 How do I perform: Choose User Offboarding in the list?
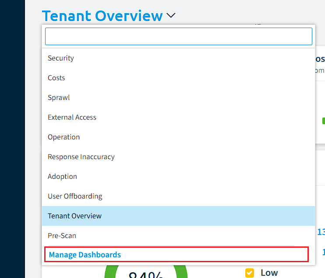coord(178,196)
